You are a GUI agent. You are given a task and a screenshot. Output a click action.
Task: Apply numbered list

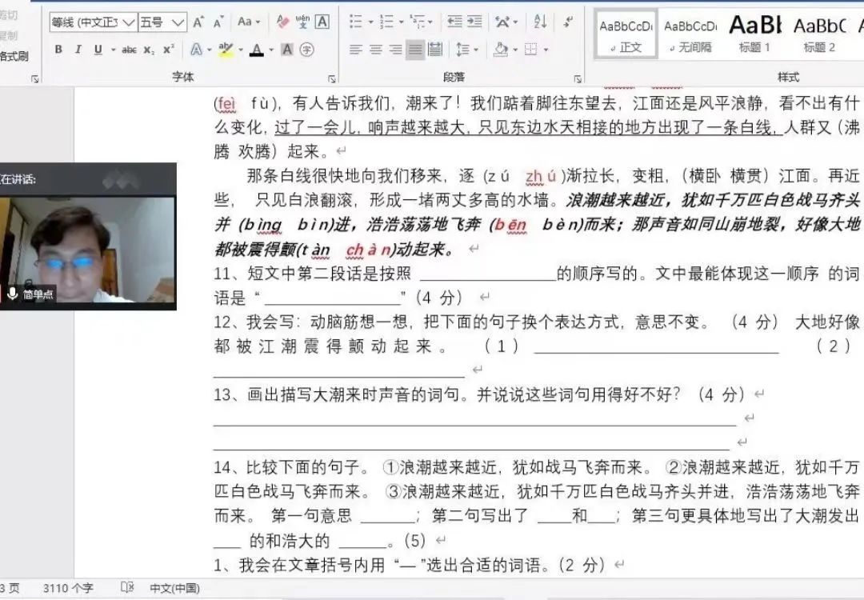[x=387, y=22]
